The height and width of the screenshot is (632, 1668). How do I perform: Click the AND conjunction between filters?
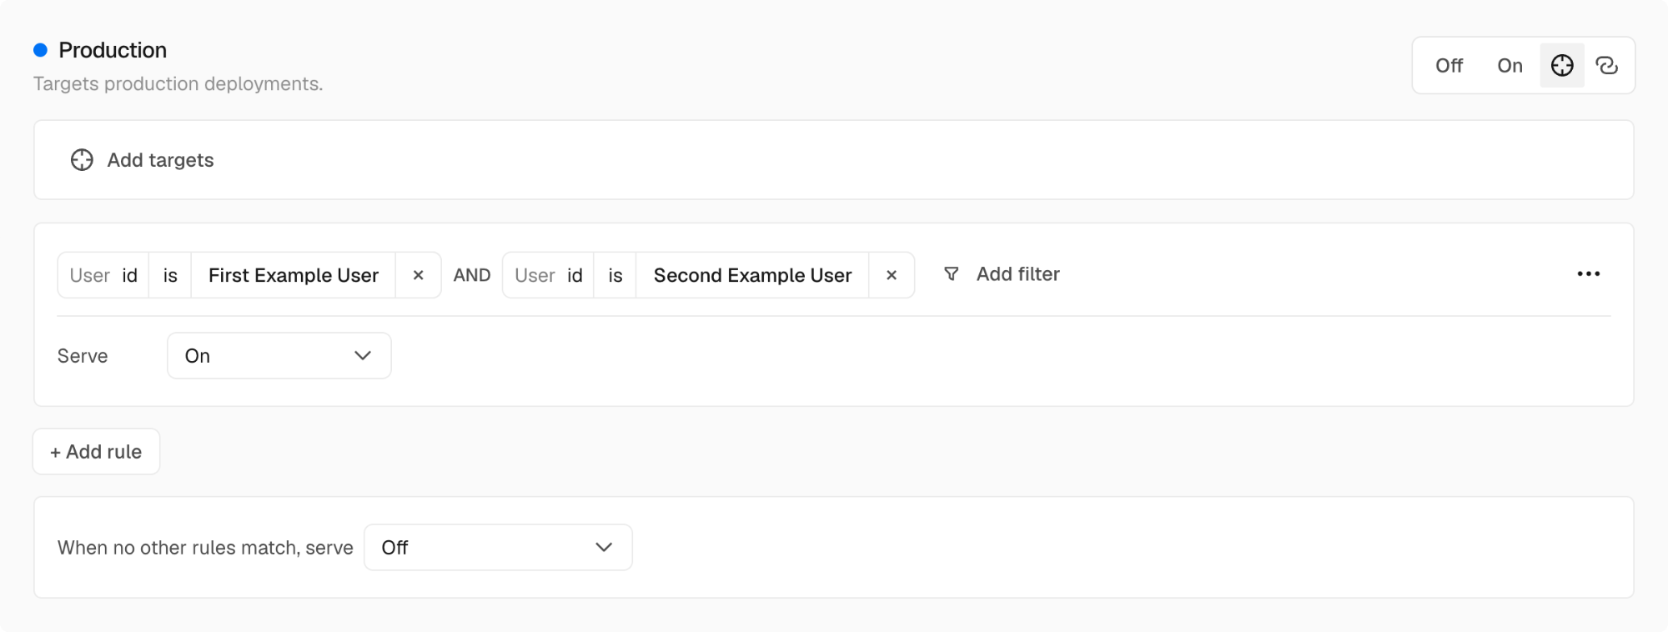click(x=472, y=275)
